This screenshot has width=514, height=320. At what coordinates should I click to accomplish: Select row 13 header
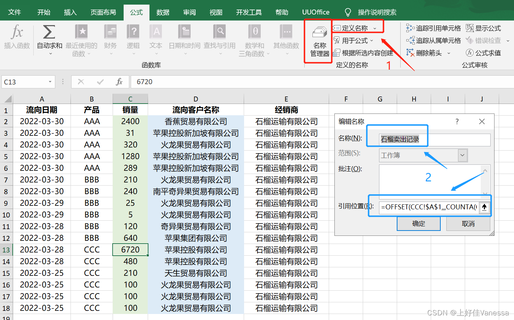coord(6,250)
